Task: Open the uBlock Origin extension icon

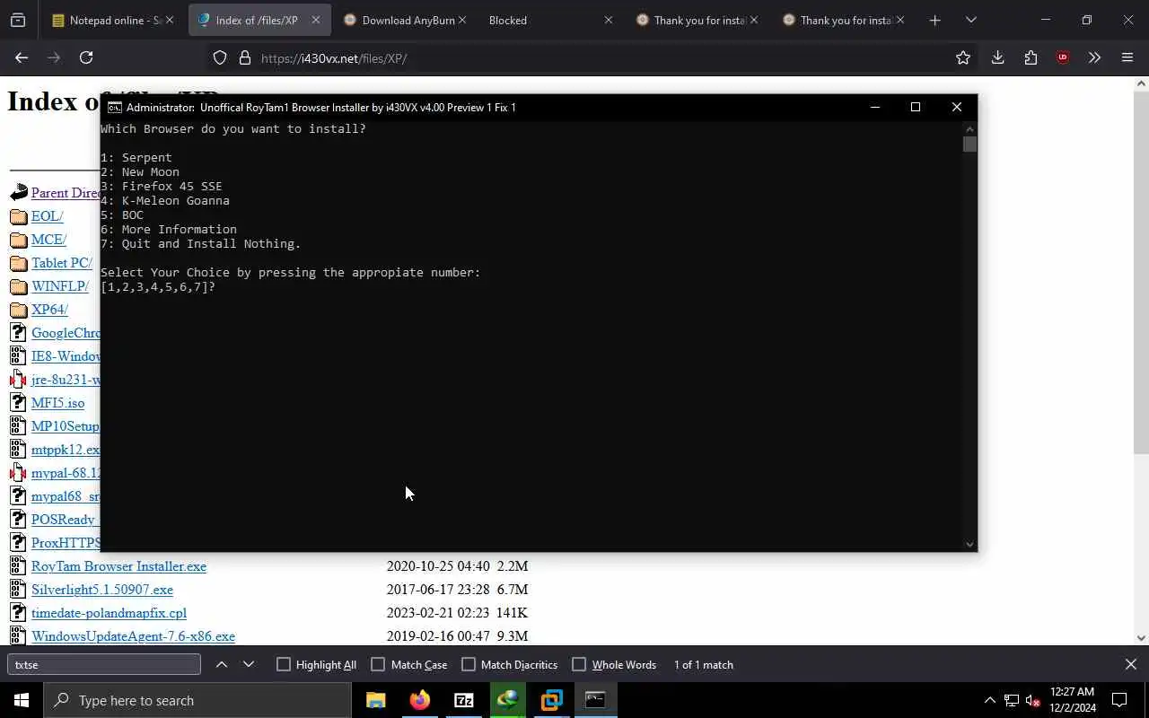Action: coord(1063,57)
